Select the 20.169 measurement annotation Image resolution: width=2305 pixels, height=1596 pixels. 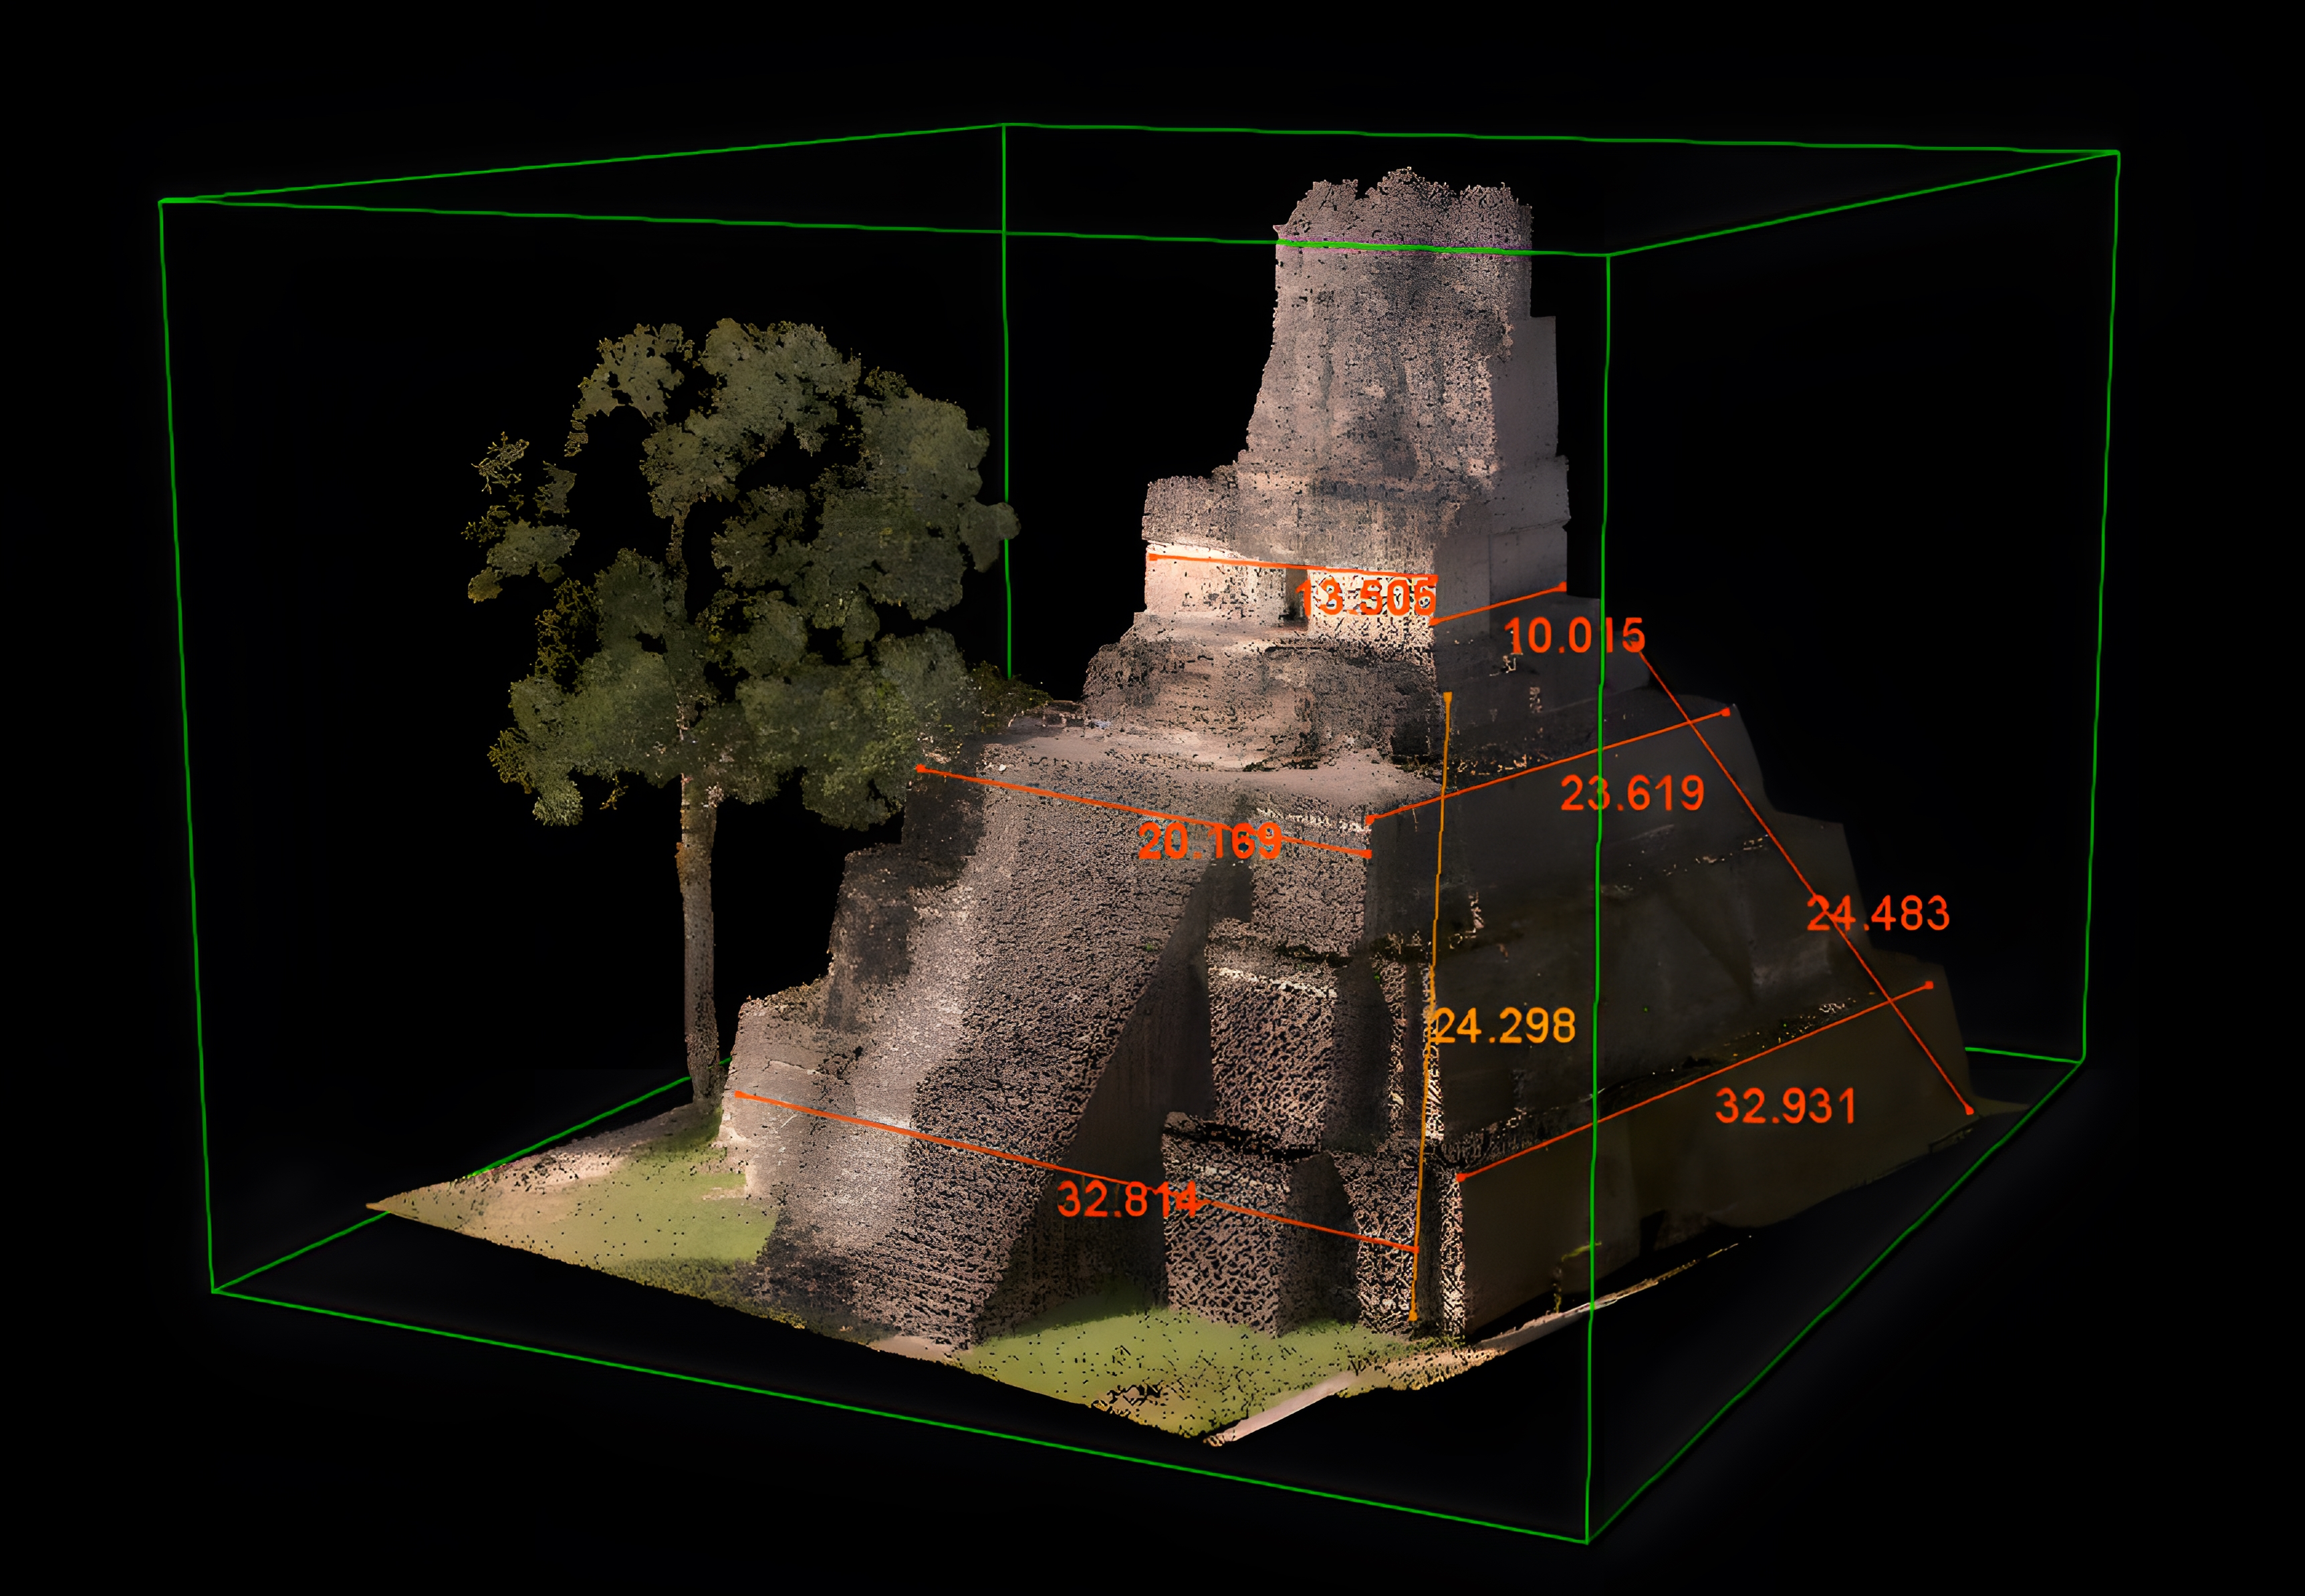pos(1209,841)
